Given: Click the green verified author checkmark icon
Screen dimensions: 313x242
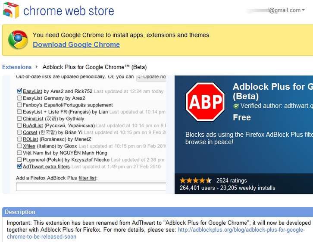Looking at the screenshot, I should [x=236, y=106].
